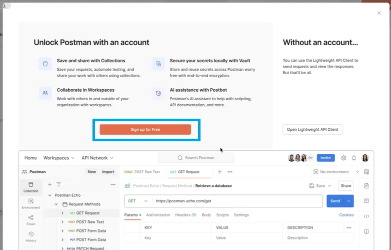Click the Postbot AI assistance icon
Image resolution: width=391 pixels, height=250 pixels.
point(158,93)
